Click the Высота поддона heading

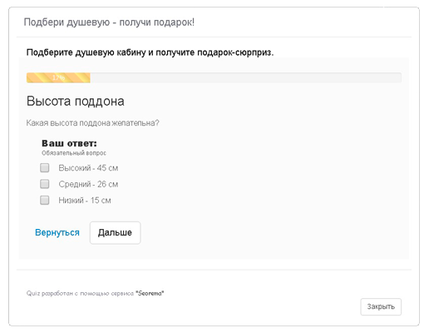point(76,101)
